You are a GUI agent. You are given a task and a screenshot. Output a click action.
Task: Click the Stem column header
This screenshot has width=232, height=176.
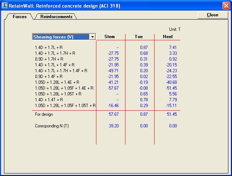(x=109, y=37)
